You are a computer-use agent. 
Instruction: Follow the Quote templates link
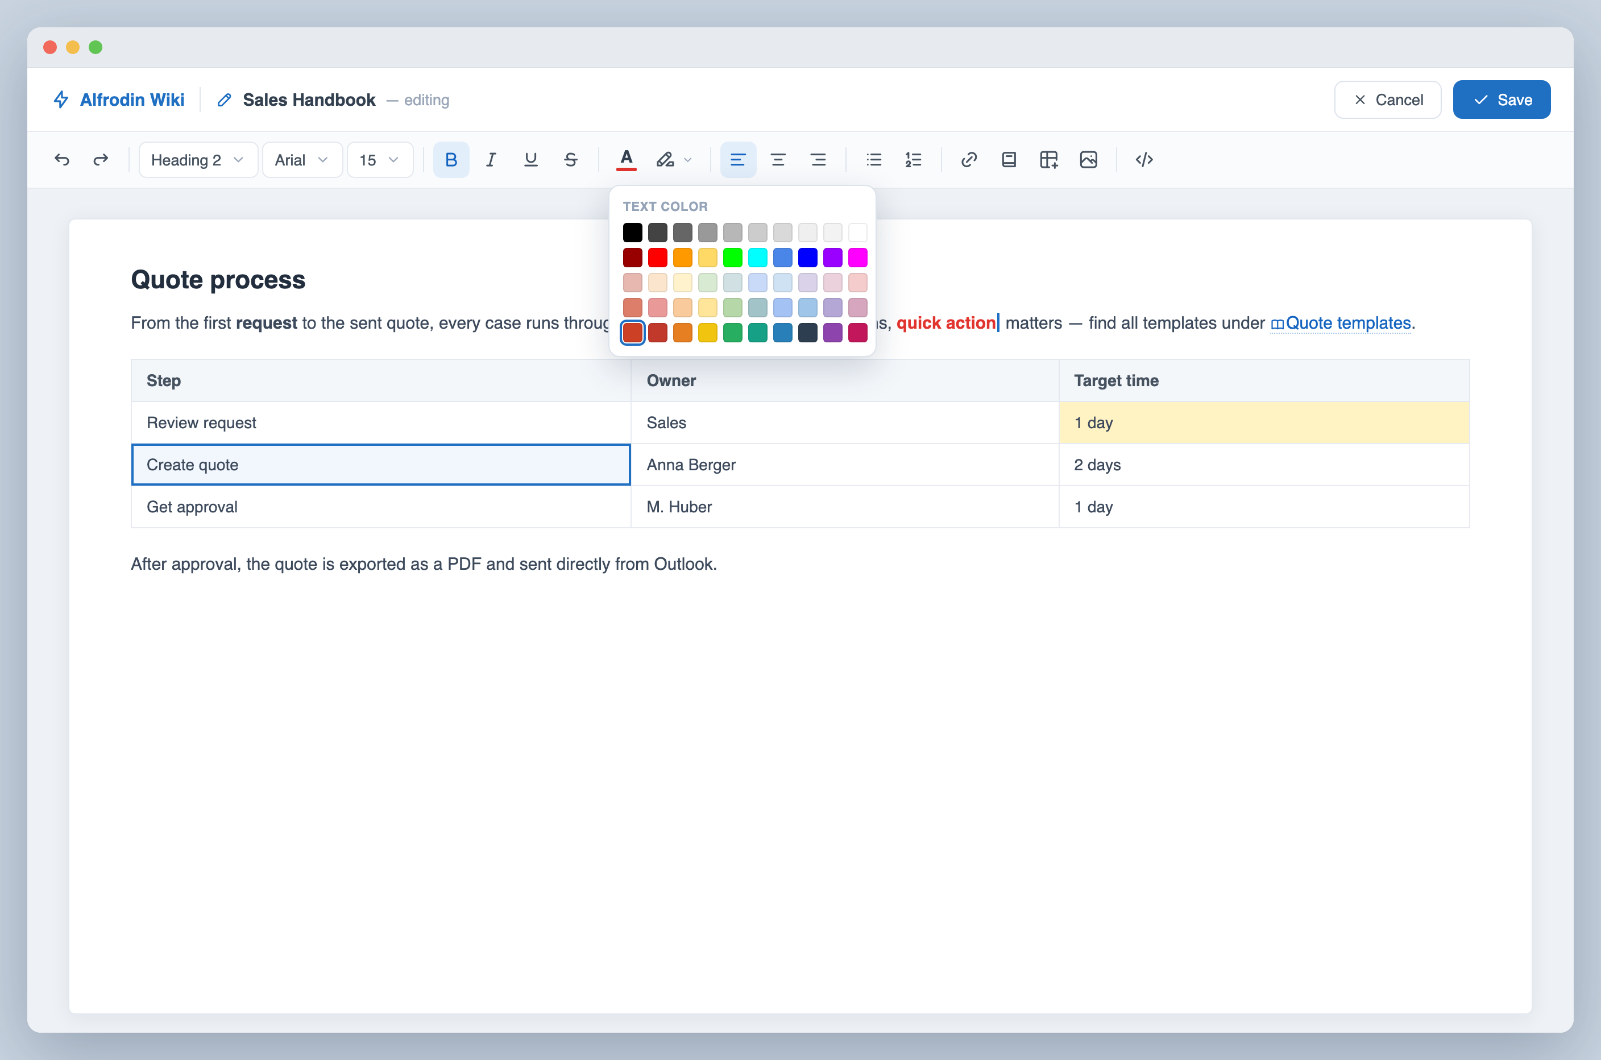[1341, 322]
